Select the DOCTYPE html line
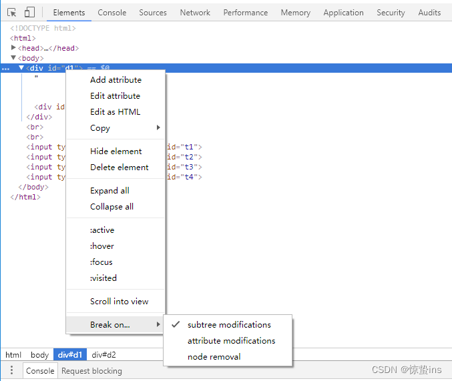Screen dimensions: 452x381 (43, 28)
